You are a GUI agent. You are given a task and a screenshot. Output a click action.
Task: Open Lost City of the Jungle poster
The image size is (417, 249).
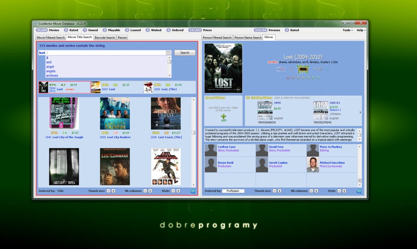pyautogui.click(x=64, y=114)
